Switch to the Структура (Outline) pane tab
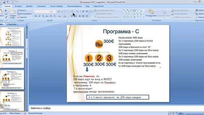The width and height of the screenshot is (204, 115). [12, 24]
